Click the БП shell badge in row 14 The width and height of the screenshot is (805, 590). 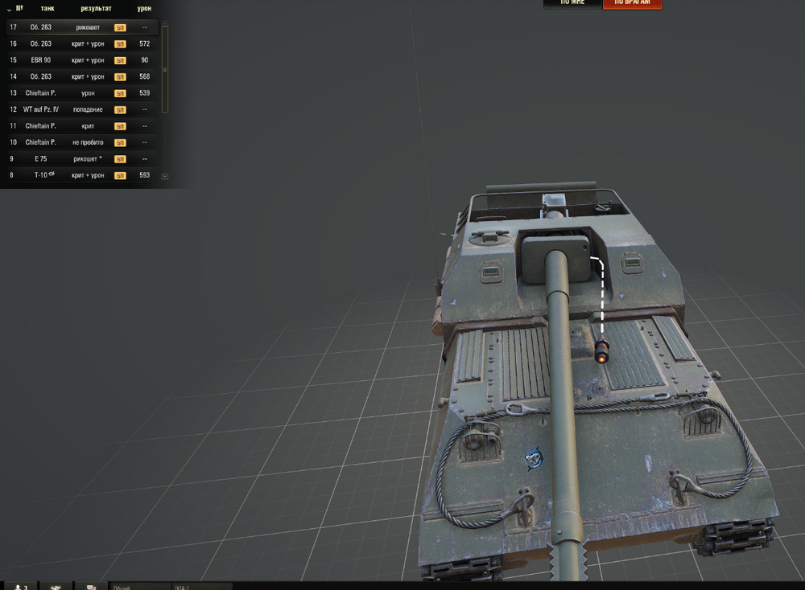(x=120, y=77)
